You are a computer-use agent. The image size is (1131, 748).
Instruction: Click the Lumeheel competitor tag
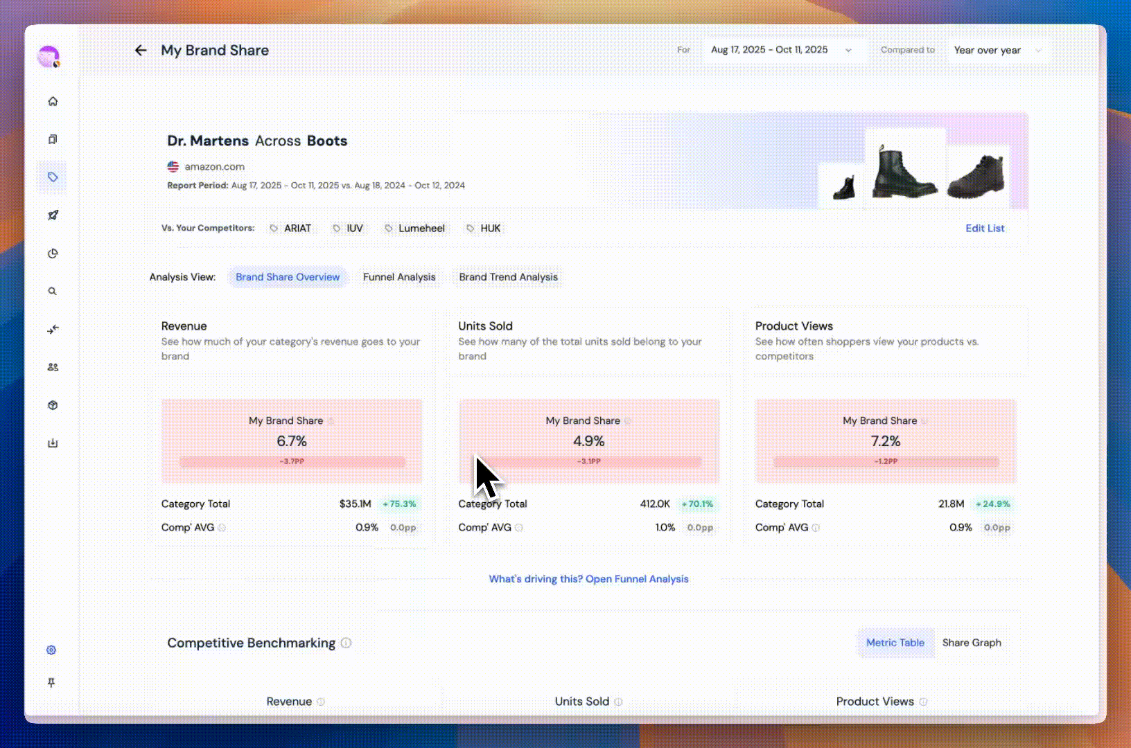pyautogui.click(x=415, y=229)
